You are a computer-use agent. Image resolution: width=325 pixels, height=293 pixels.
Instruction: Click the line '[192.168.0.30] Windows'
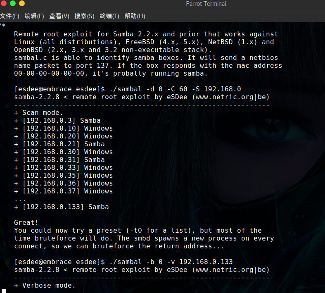[x=64, y=152]
